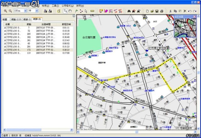Switch to the 航跡 (9) tab
201x138 pixels.
37,19
